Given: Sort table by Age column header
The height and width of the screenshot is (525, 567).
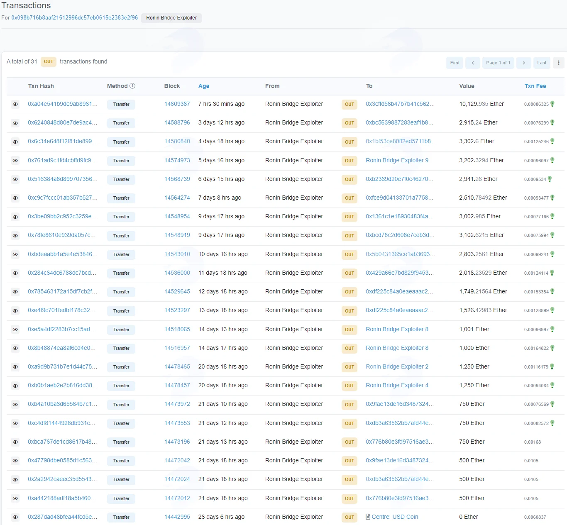Looking at the screenshot, I should pyautogui.click(x=204, y=86).
